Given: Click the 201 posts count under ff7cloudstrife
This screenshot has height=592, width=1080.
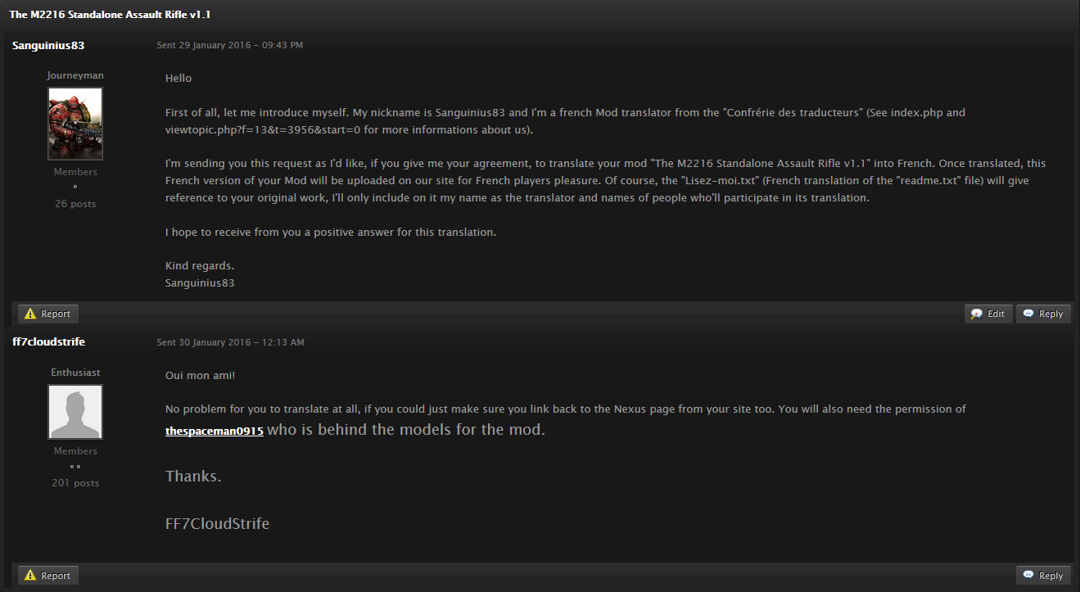Looking at the screenshot, I should point(75,483).
